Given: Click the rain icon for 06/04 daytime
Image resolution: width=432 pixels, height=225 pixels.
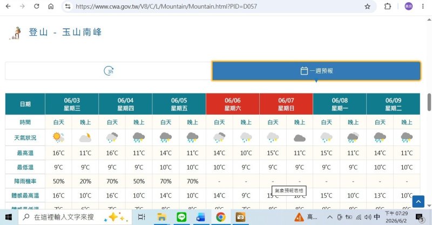Looking at the screenshot, I should pyautogui.click(x=112, y=137).
